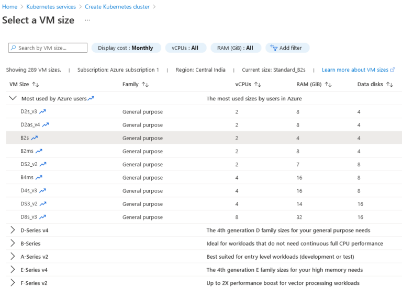The height and width of the screenshot is (287, 402).
Task: Sort by Data disks column arrows
Action: pyautogui.click(x=389, y=85)
